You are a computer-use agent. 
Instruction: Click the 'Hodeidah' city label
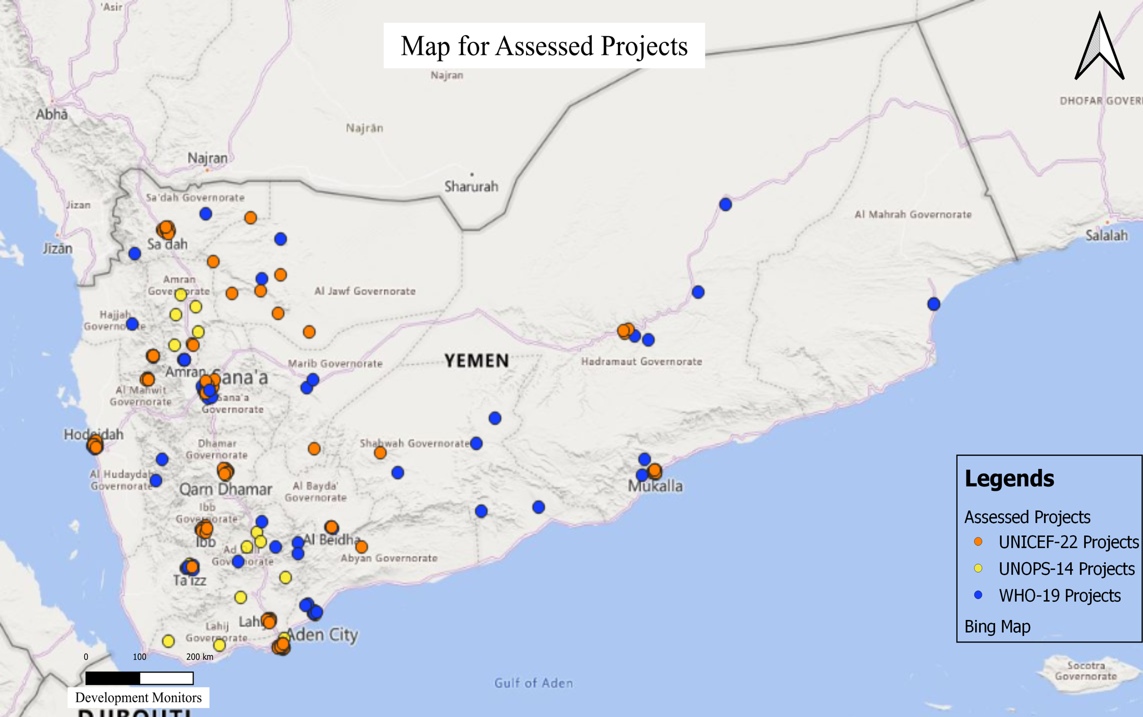(93, 434)
